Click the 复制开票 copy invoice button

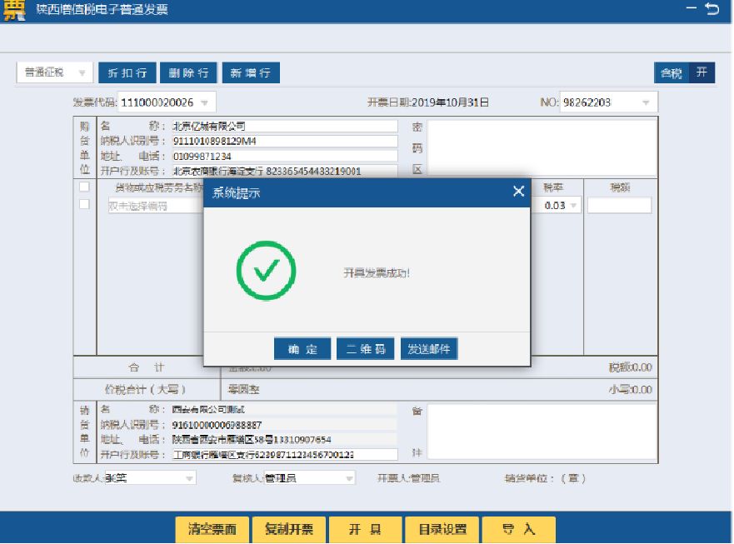(x=289, y=530)
